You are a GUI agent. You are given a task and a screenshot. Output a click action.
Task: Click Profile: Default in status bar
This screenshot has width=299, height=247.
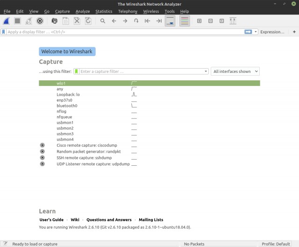pyautogui.click(x=276, y=244)
